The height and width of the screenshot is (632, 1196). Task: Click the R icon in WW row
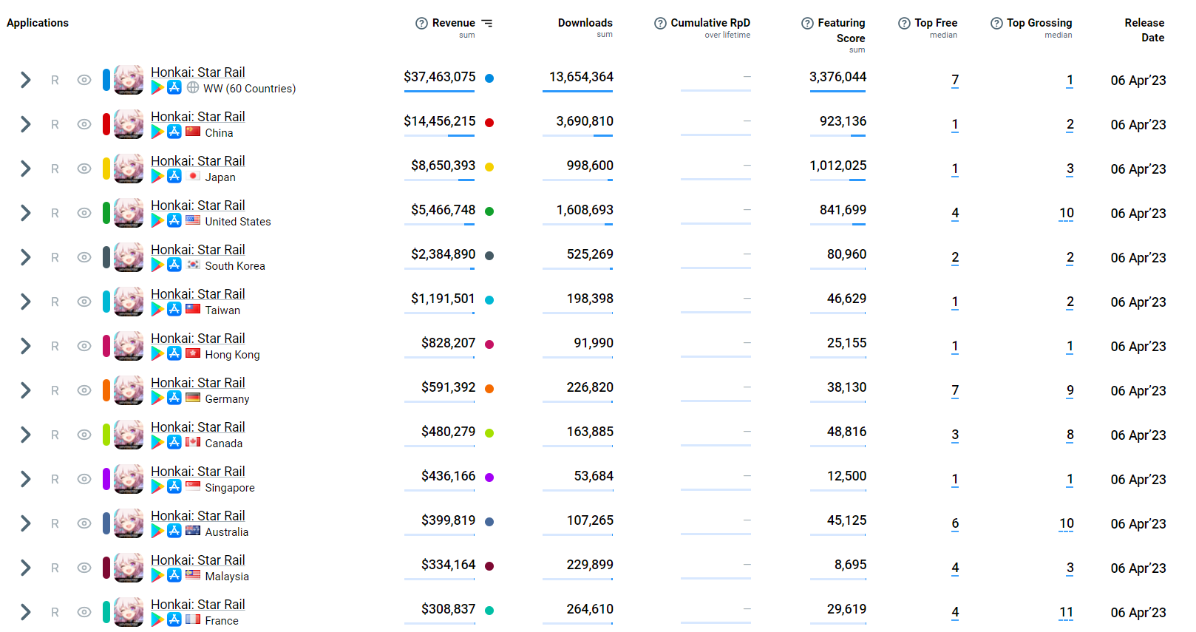[55, 80]
